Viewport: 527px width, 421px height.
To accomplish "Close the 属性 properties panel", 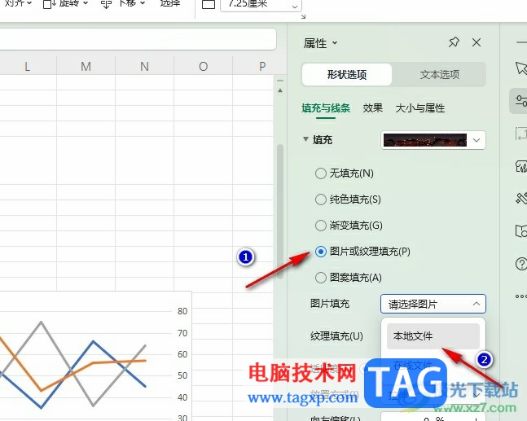I will (x=476, y=42).
